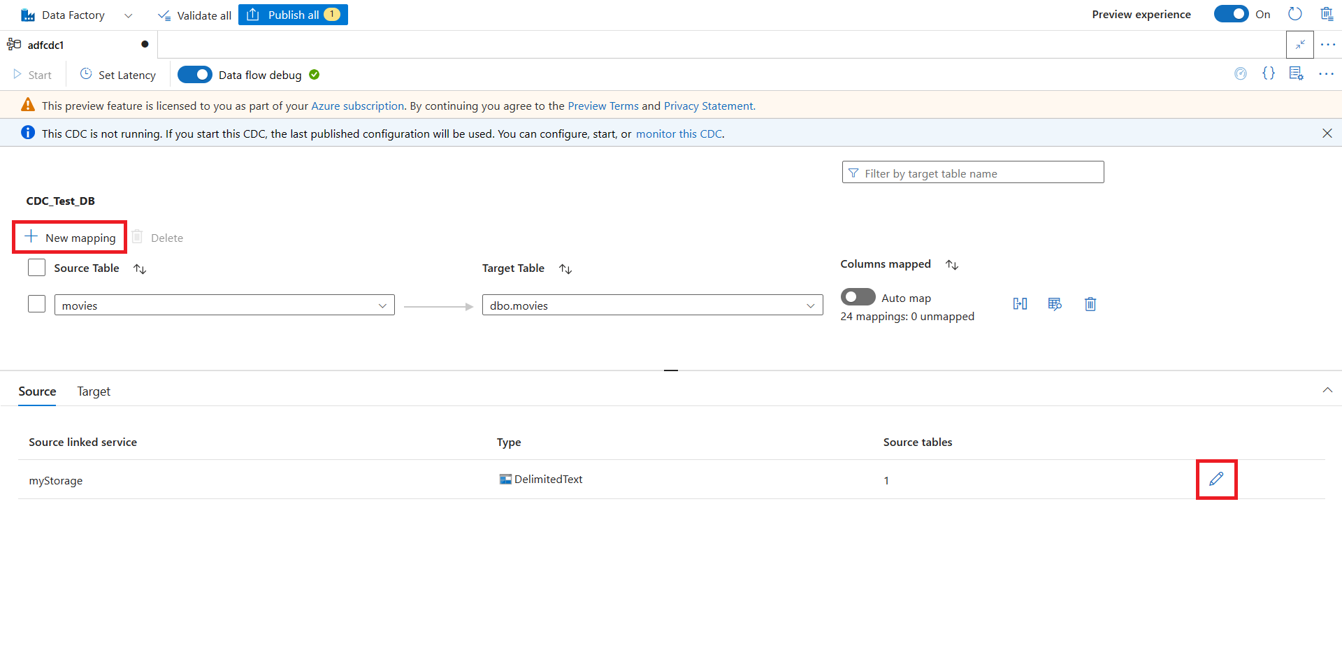Dismiss the CDC not running info banner
Image resolution: width=1342 pixels, height=648 pixels.
pos(1327,134)
